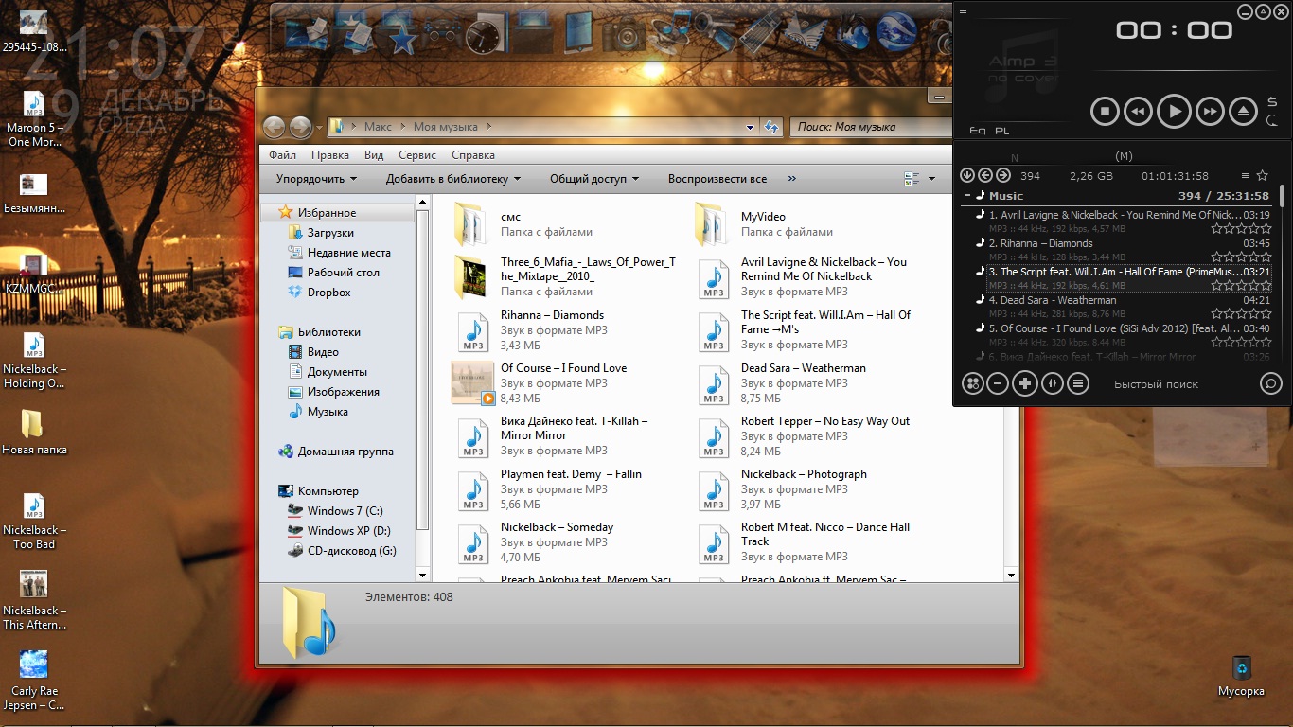Click the lines playlist-manage button at AIMP bottom
This screenshot has width=1293, height=727.
point(1078,383)
